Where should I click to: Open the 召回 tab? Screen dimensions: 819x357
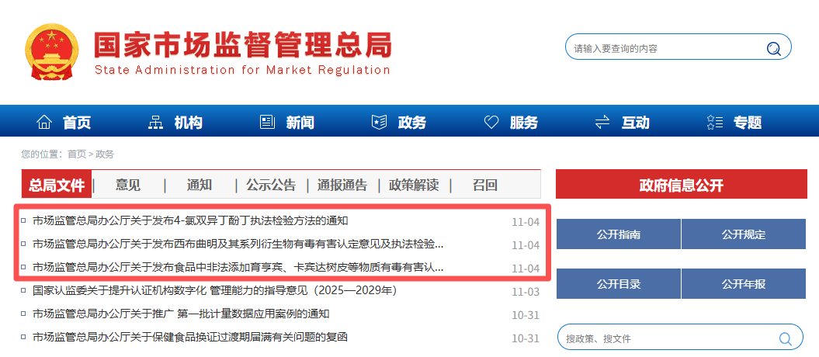(x=485, y=185)
